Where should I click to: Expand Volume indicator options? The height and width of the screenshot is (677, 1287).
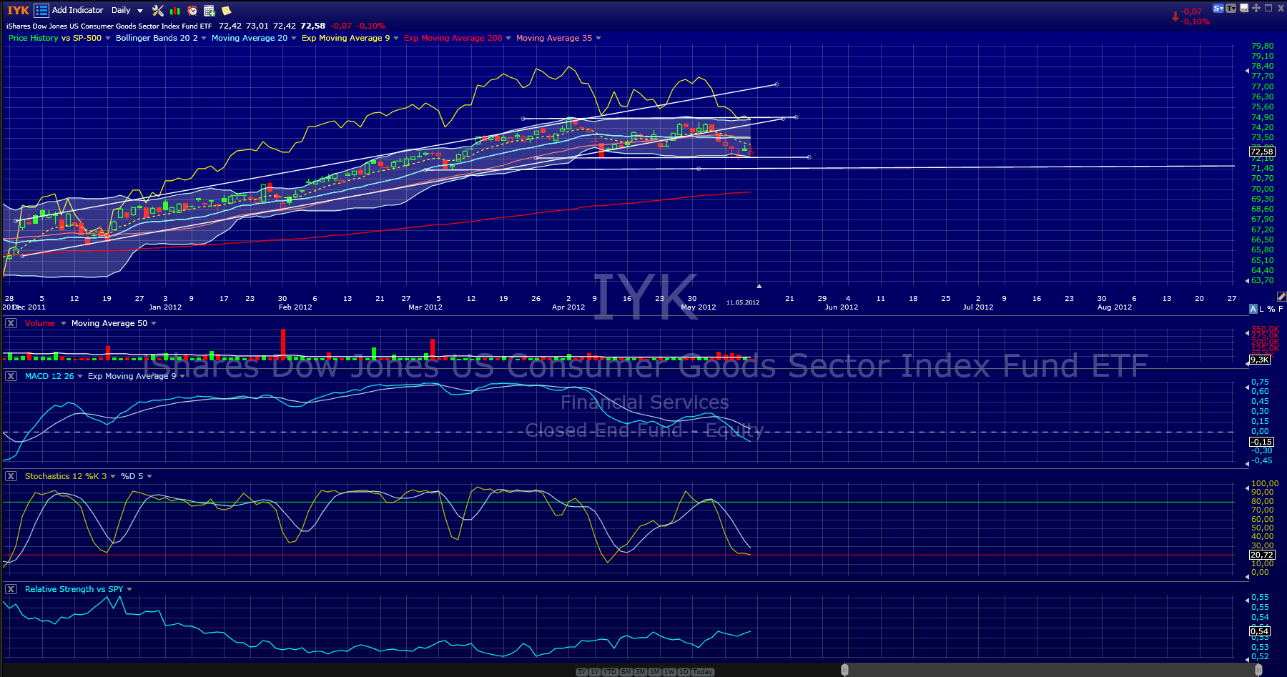click(64, 324)
